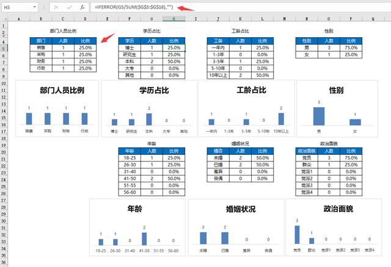391x267 pixels.
Task: Select the 行政 department cell
Action: tap(41, 68)
